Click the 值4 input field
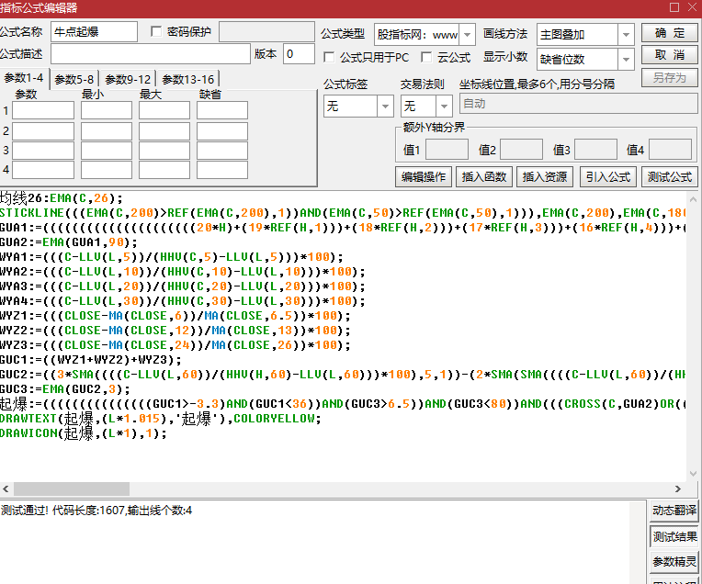This screenshot has height=584, width=702. [670, 150]
